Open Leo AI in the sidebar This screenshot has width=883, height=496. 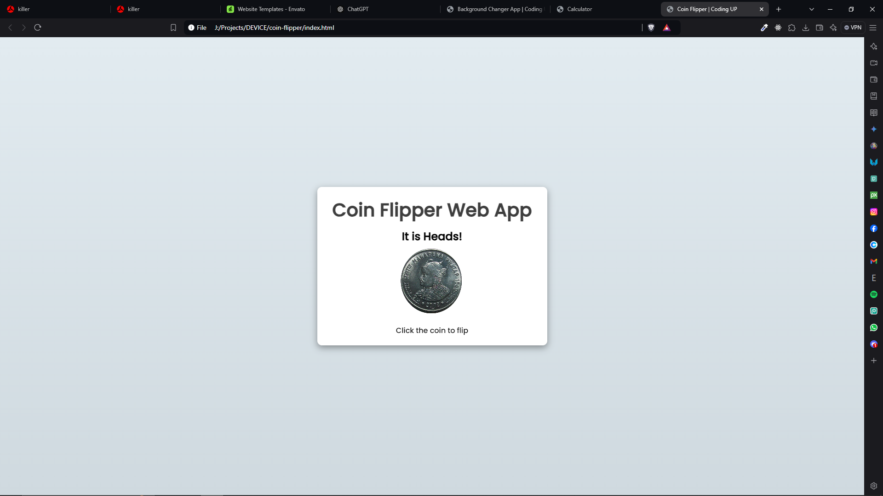874,46
